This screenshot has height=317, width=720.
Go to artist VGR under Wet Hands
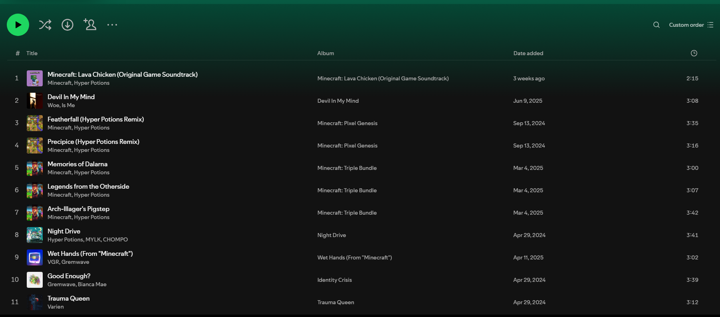click(x=53, y=262)
